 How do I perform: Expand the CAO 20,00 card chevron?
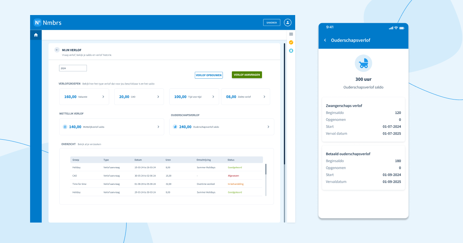(x=158, y=97)
